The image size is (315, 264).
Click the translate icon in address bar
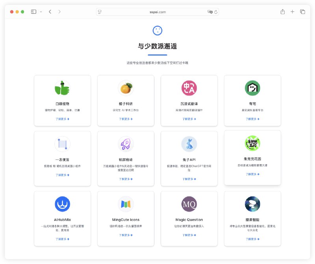tap(210, 12)
